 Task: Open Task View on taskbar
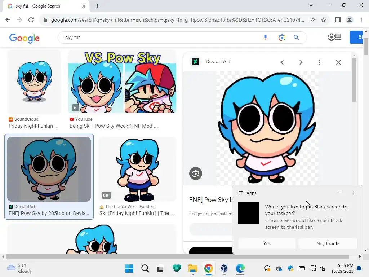tap(160, 268)
